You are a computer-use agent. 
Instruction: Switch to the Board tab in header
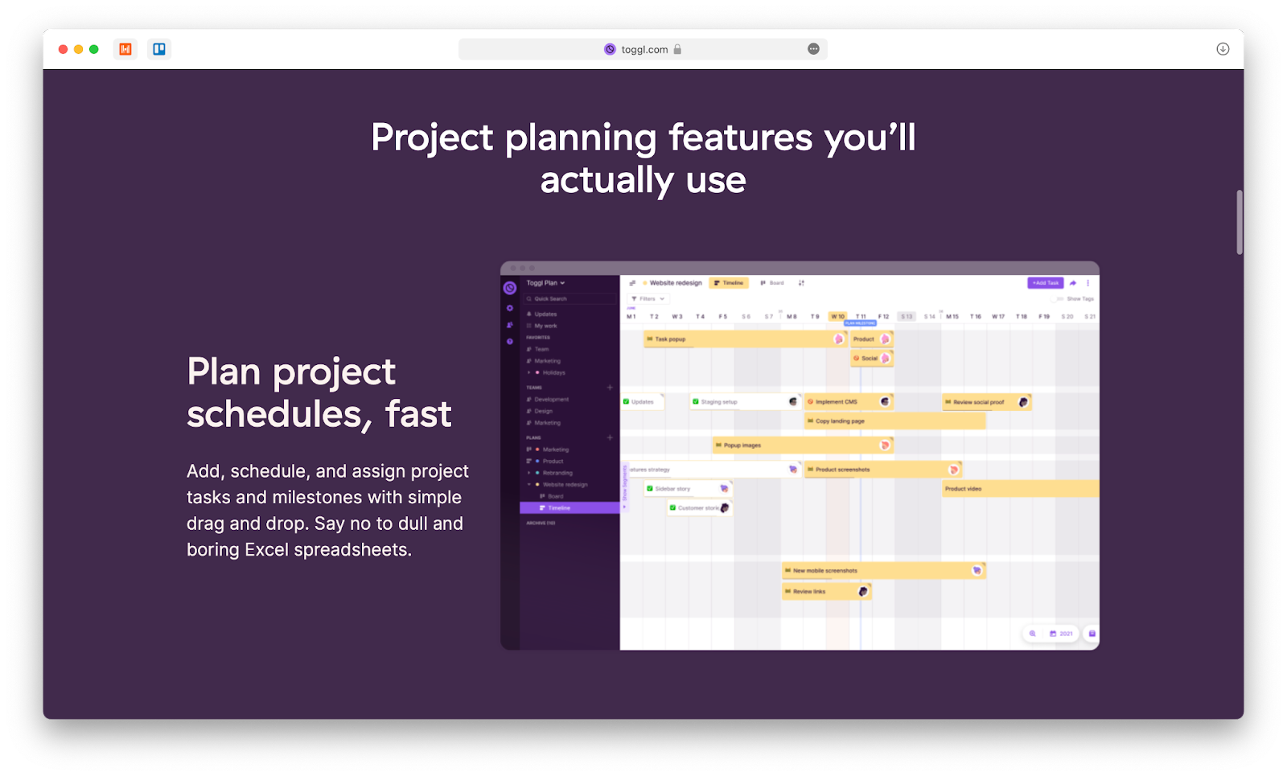[x=772, y=283]
